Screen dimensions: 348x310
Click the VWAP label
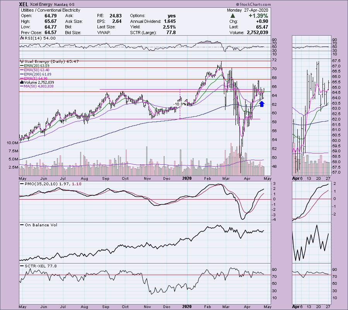104,33
